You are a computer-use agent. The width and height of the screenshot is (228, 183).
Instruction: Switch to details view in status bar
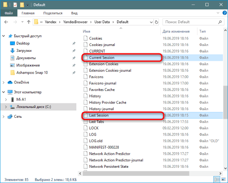216,179
